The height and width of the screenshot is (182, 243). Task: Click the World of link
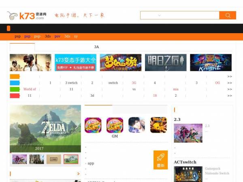(x=30, y=89)
